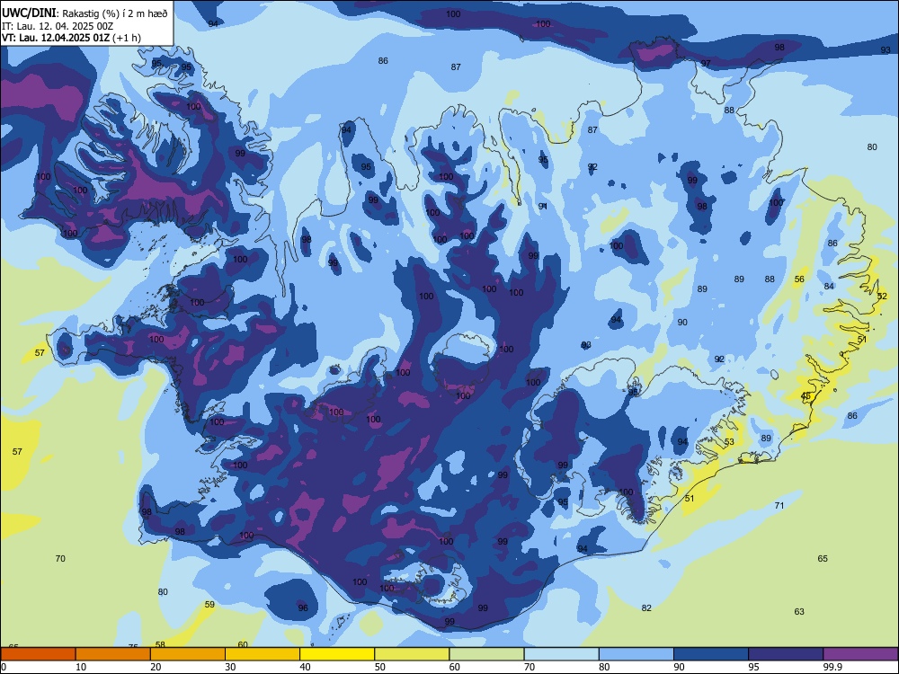Screen dimensions: 899x674
Task: Click the humidity value 45 on the east coast
Action: pyautogui.click(x=806, y=396)
